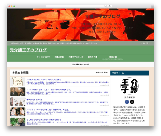Click the centered 元介護王子のブログ breadcrumb title
The width and height of the screenshot is (161, 136).
(x=80, y=64)
